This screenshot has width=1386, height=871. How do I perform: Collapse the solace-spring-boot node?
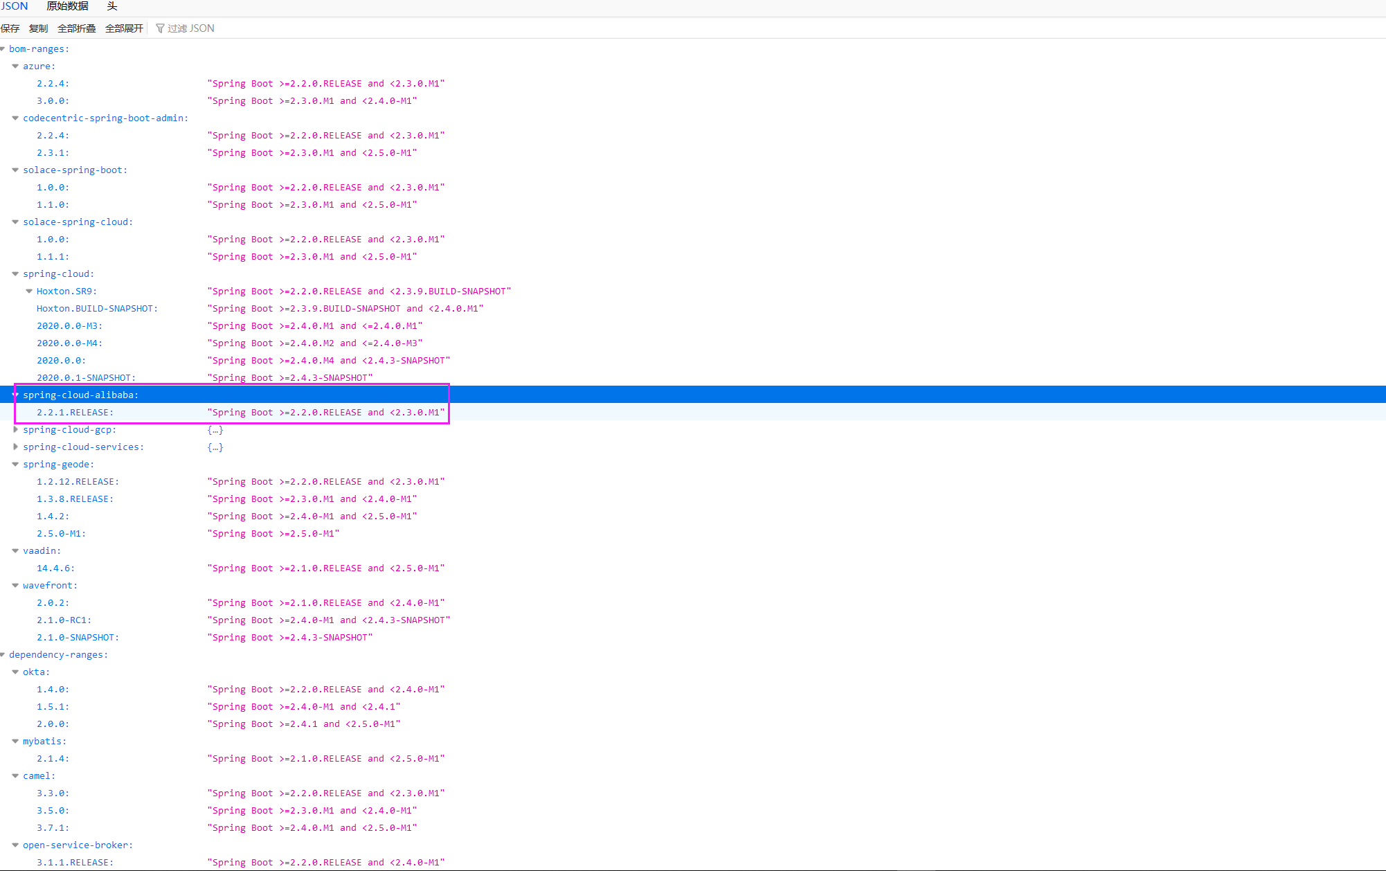point(15,170)
